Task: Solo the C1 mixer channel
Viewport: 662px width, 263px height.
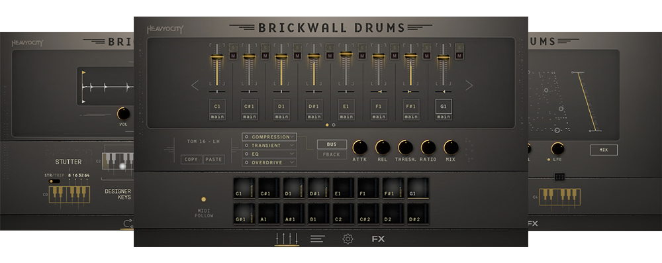Action: pos(232,47)
